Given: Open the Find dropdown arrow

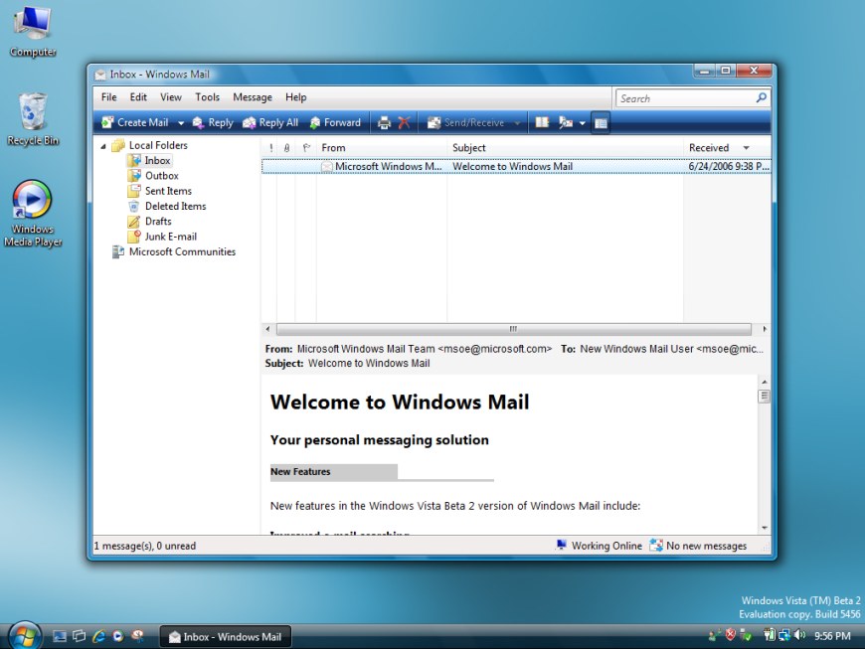Looking at the screenshot, I should (582, 123).
